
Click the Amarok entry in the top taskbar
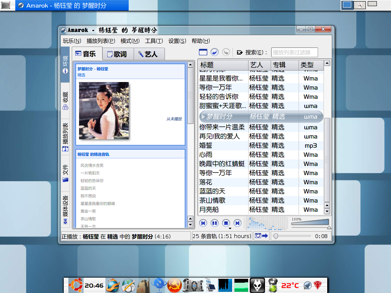[x=72, y=5]
